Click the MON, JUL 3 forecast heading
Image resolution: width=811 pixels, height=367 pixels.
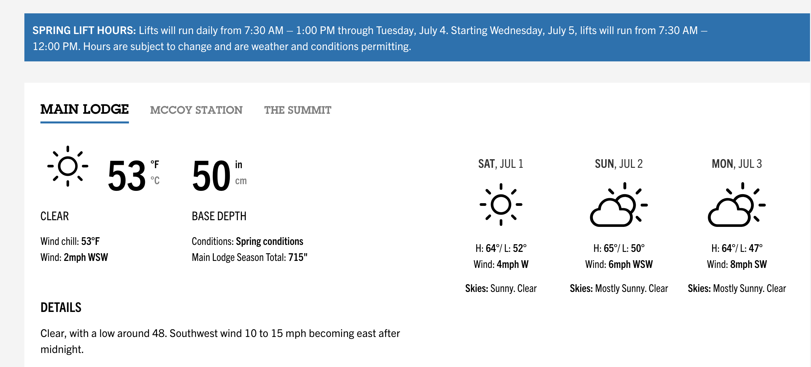(x=737, y=164)
